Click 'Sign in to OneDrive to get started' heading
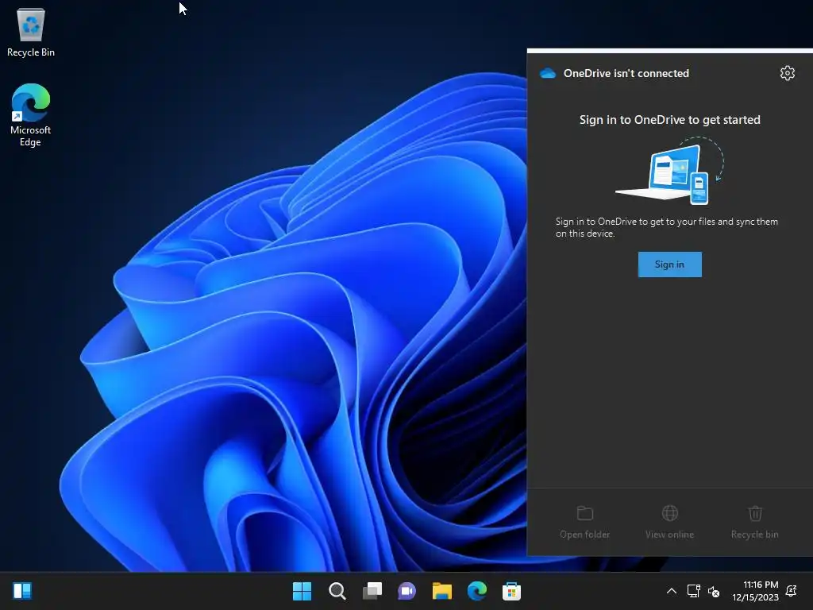Screen dimensions: 813x610 (669, 120)
